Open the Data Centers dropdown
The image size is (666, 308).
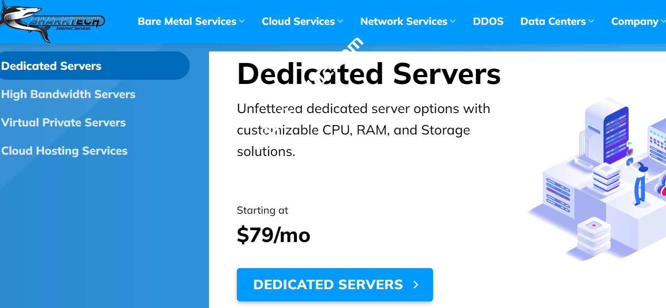coord(592,21)
